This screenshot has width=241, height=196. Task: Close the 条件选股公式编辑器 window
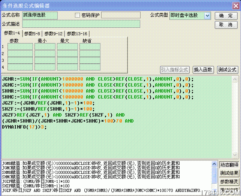coord(236,6)
